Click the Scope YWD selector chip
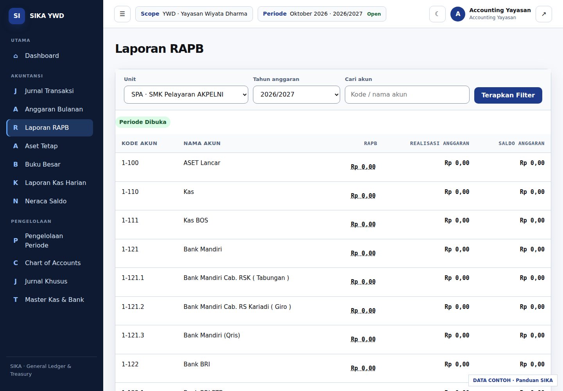Image resolution: width=563 pixels, height=391 pixels. 194,14
